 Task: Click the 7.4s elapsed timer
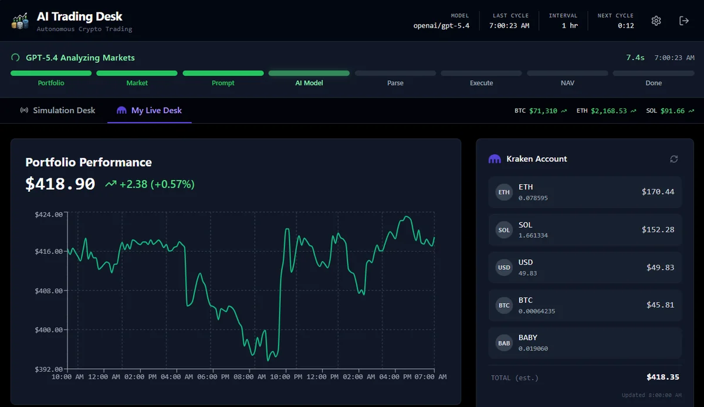[635, 57]
